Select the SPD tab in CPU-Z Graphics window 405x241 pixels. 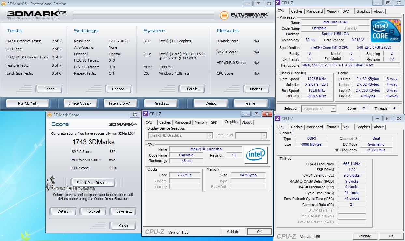[x=214, y=122]
